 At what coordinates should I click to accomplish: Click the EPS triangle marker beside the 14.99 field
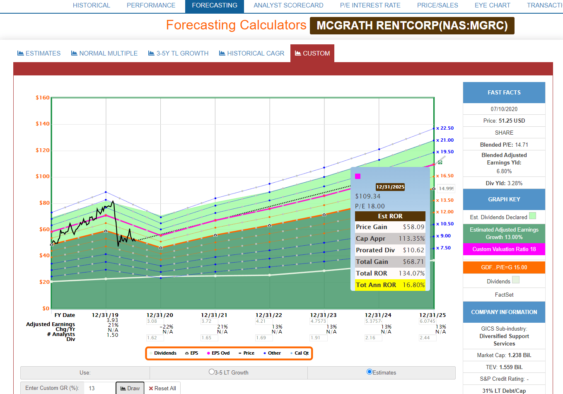(x=434, y=189)
